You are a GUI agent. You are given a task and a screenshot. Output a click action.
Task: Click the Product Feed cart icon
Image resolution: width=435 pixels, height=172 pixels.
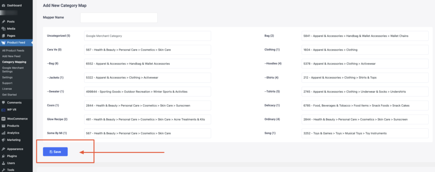coord(3,43)
